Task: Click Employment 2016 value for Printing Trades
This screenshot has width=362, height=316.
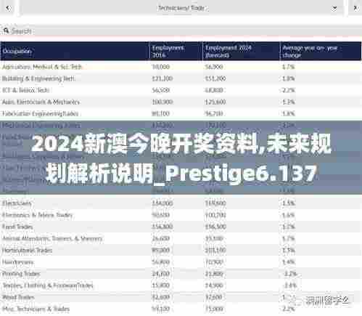Action: tap(161, 274)
